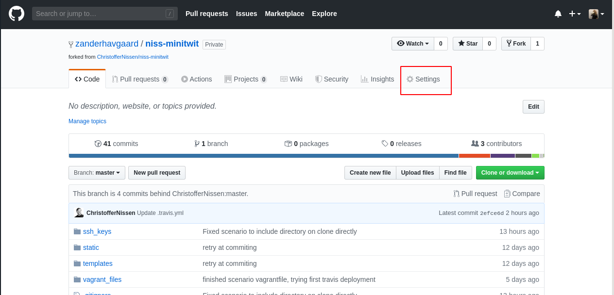Open the templates folder

[98, 263]
